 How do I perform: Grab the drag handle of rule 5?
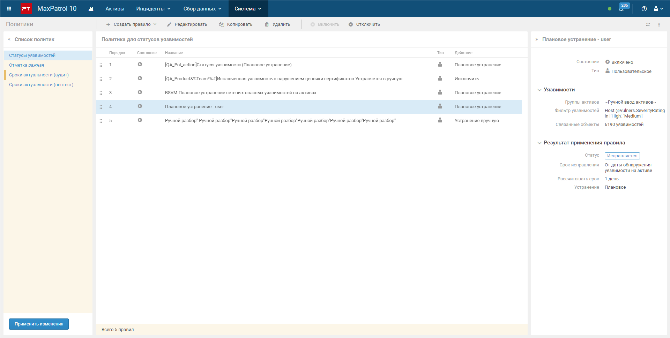pyautogui.click(x=101, y=121)
